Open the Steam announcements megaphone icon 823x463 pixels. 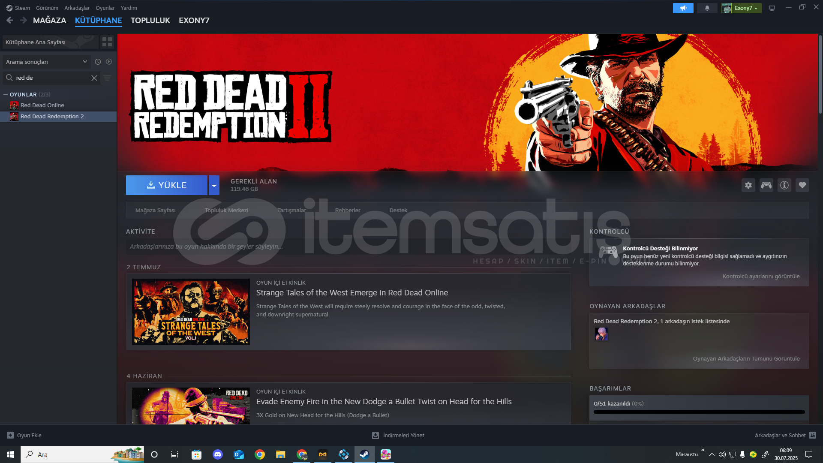[683, 8]
